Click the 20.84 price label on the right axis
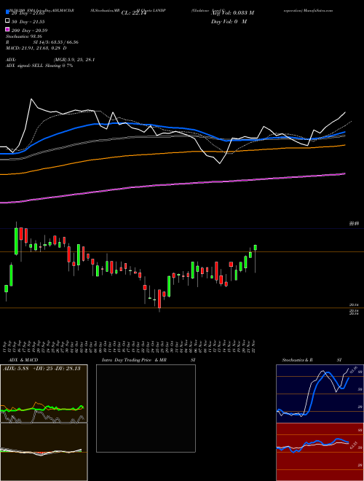Image resolution: width=364 pixels, height=481 pixels. tap(354, 305)
